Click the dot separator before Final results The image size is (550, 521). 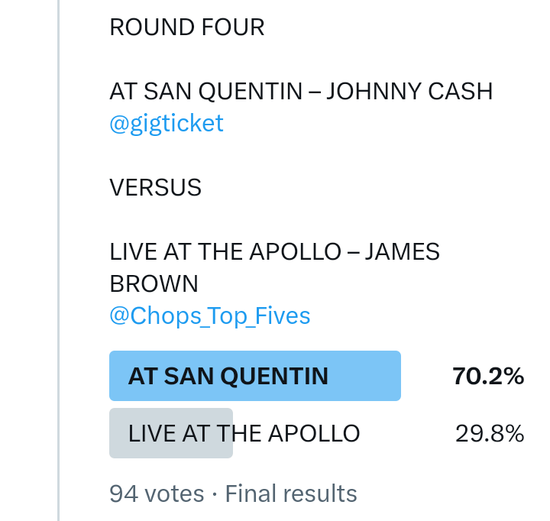214,493
